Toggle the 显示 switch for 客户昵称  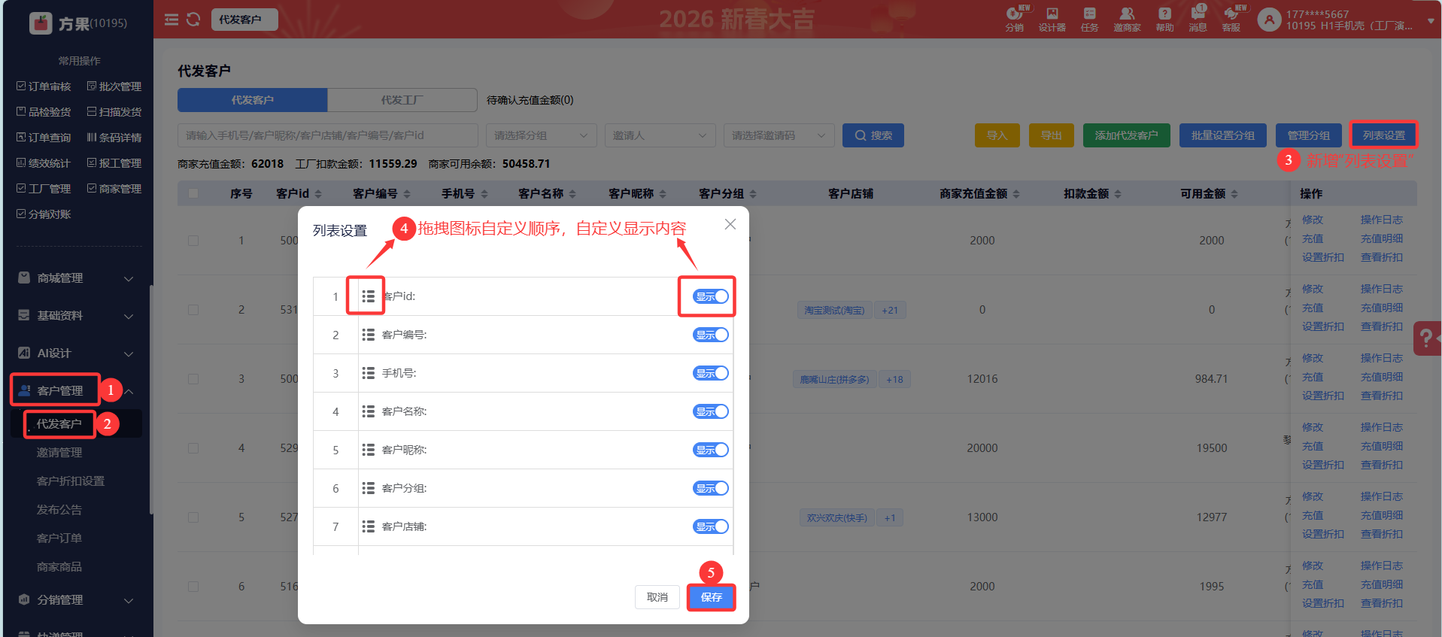click(711, 450)
